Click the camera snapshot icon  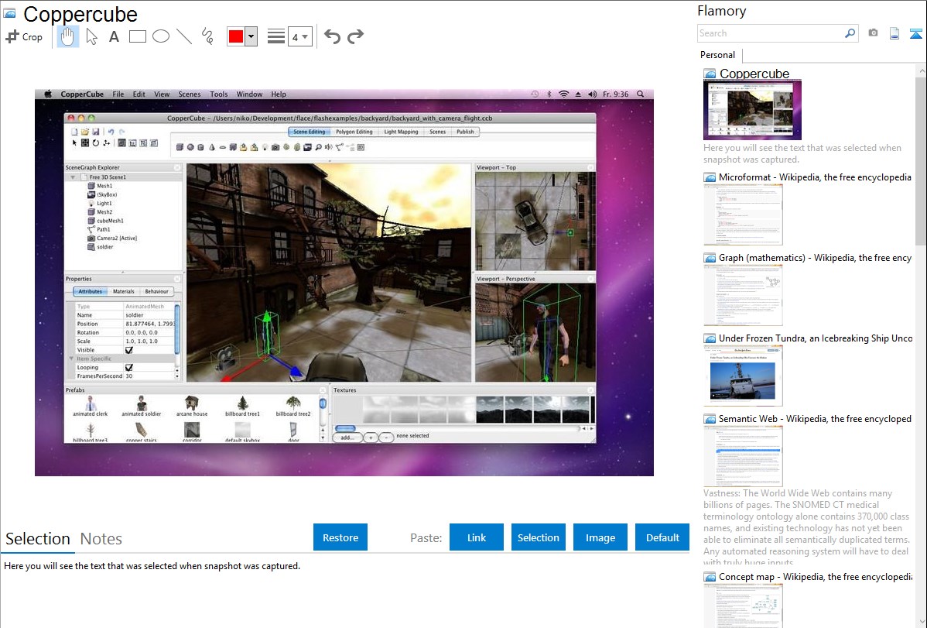coord(873,33)
